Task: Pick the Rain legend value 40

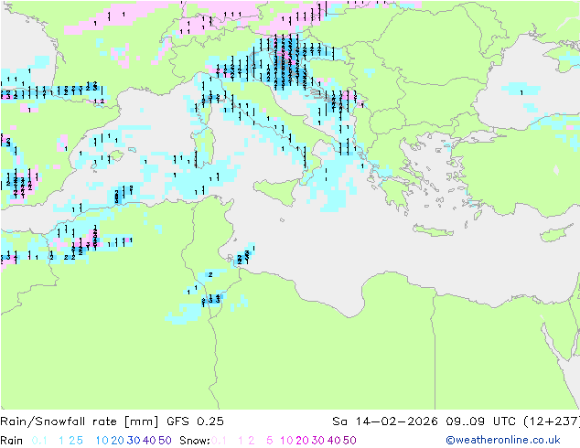Action: [x=149, y=441]
